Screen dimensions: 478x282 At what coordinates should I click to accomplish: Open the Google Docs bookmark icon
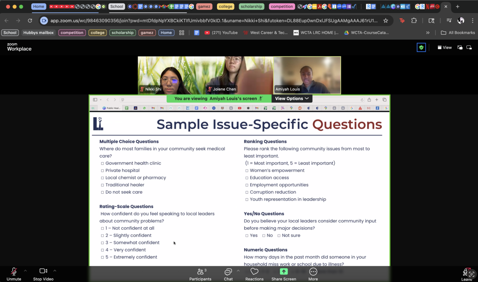pos(196,32)
